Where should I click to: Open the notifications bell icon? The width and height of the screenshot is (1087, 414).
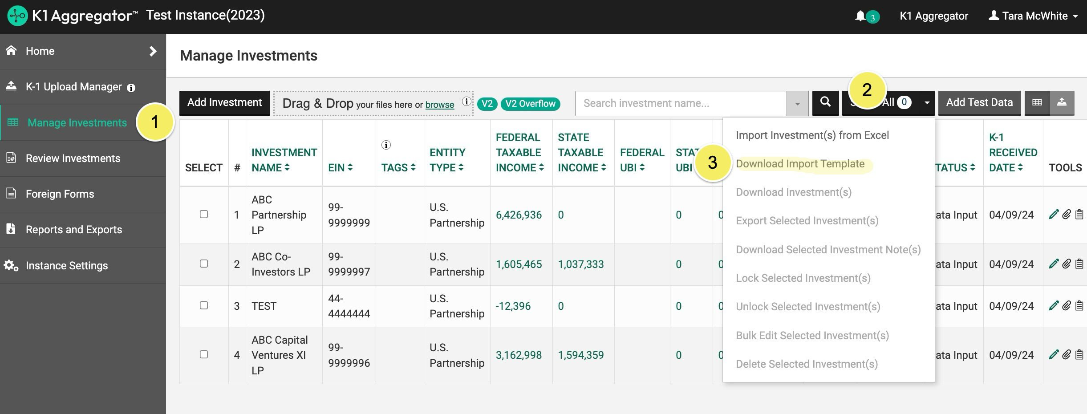[x=860, y=16]
